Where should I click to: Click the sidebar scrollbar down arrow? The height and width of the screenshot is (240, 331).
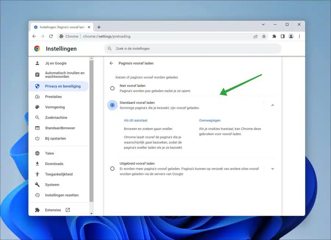coord(92,213)
